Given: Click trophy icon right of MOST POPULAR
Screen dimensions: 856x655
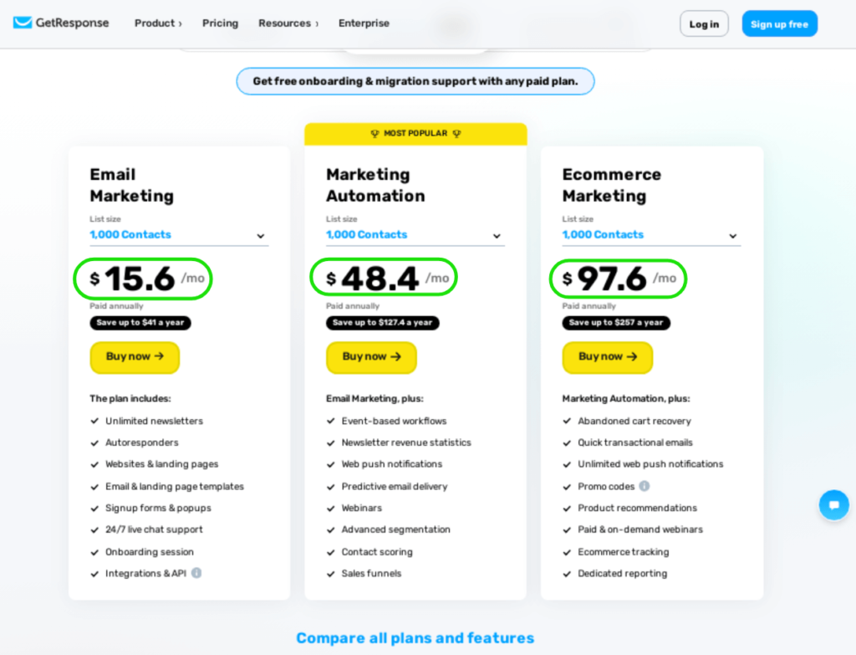Looking at the screenshot, I should tap(457, 134).
